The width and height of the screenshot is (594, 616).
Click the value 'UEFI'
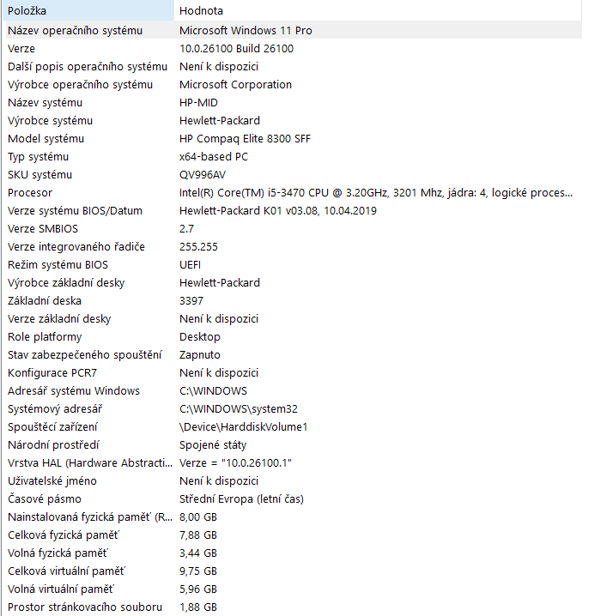pos(190,265)
